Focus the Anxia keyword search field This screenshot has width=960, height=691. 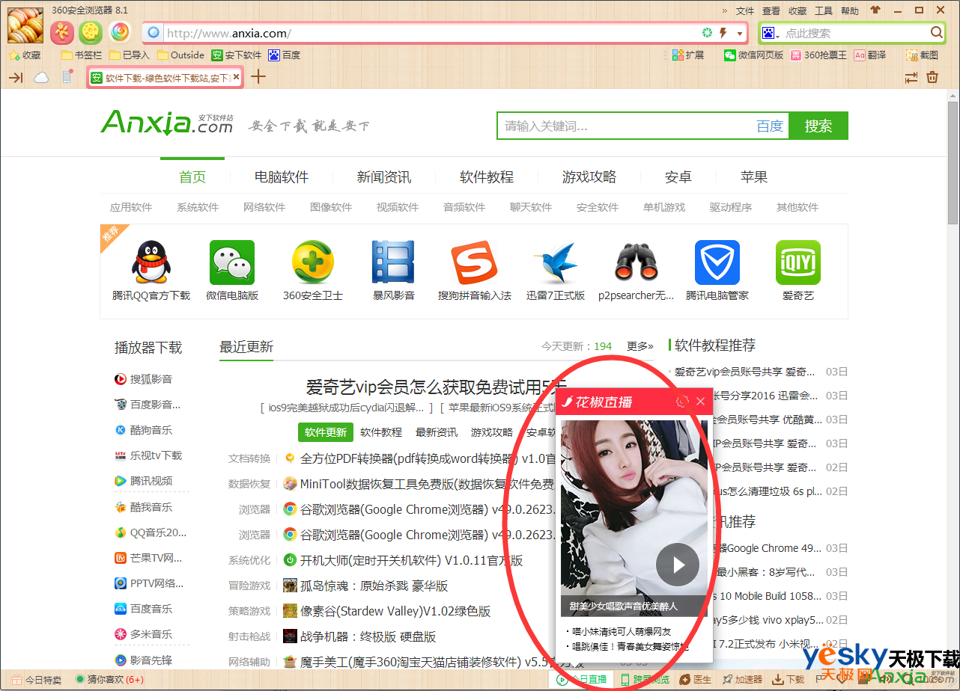pyautogui.click(x=625, y=126)
